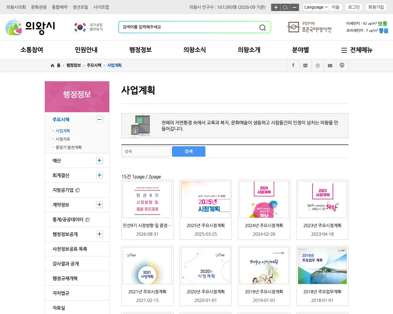The width and height of the screenshot is (393, 314).
Task: Open the 국가상징 알아보기 flag banner
Action: (88, 27)
